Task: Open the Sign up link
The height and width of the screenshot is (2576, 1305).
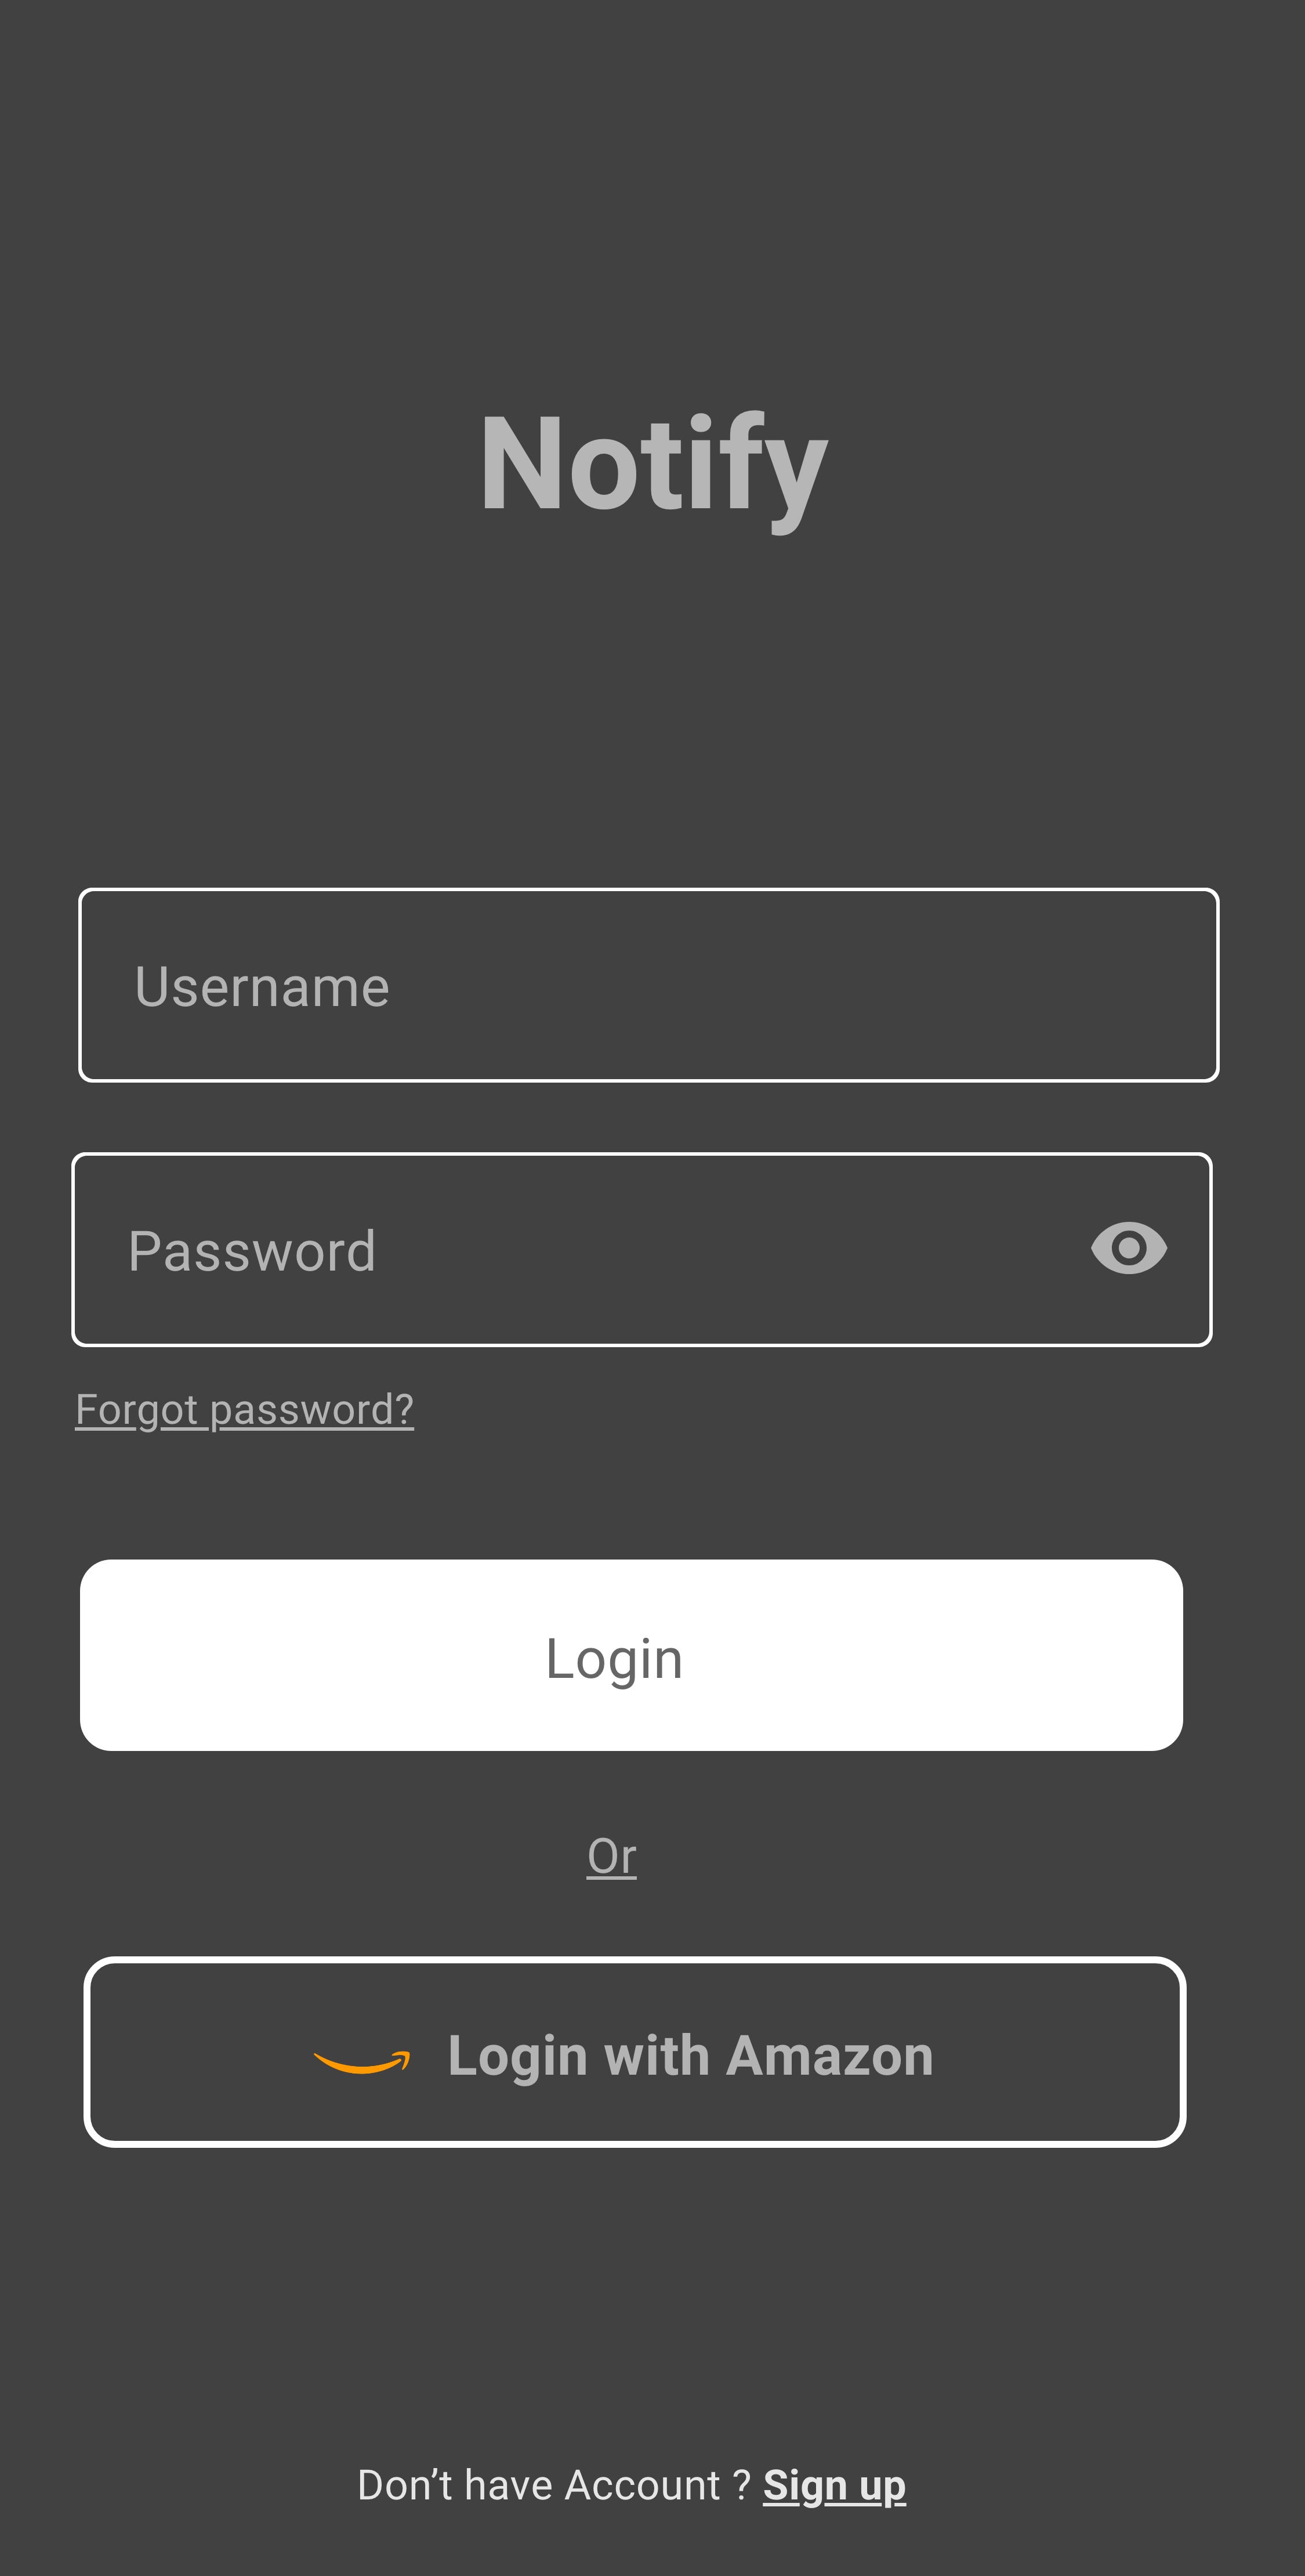Action: click(x=834, y=2486)
